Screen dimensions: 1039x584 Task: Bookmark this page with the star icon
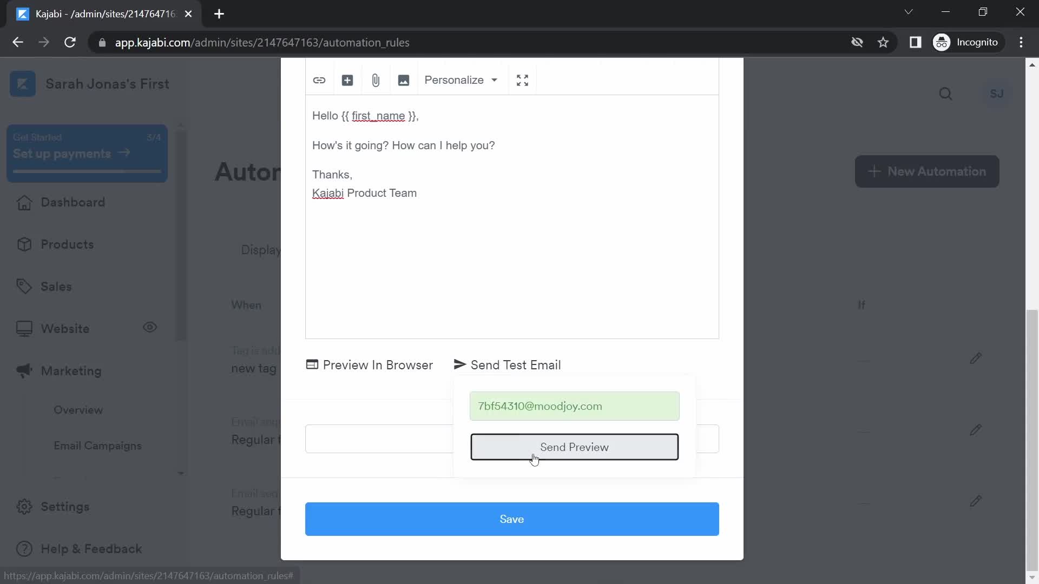tap(883, 42)
